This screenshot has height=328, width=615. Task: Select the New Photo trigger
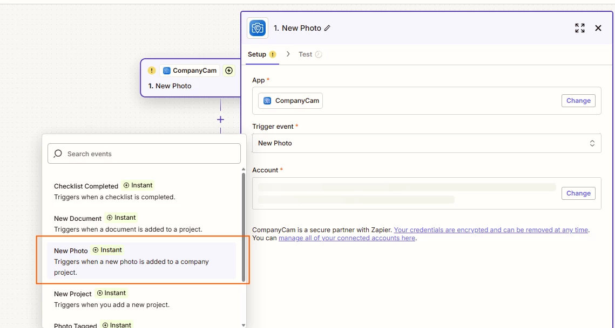pyautogui.click(x=141, y=261)
